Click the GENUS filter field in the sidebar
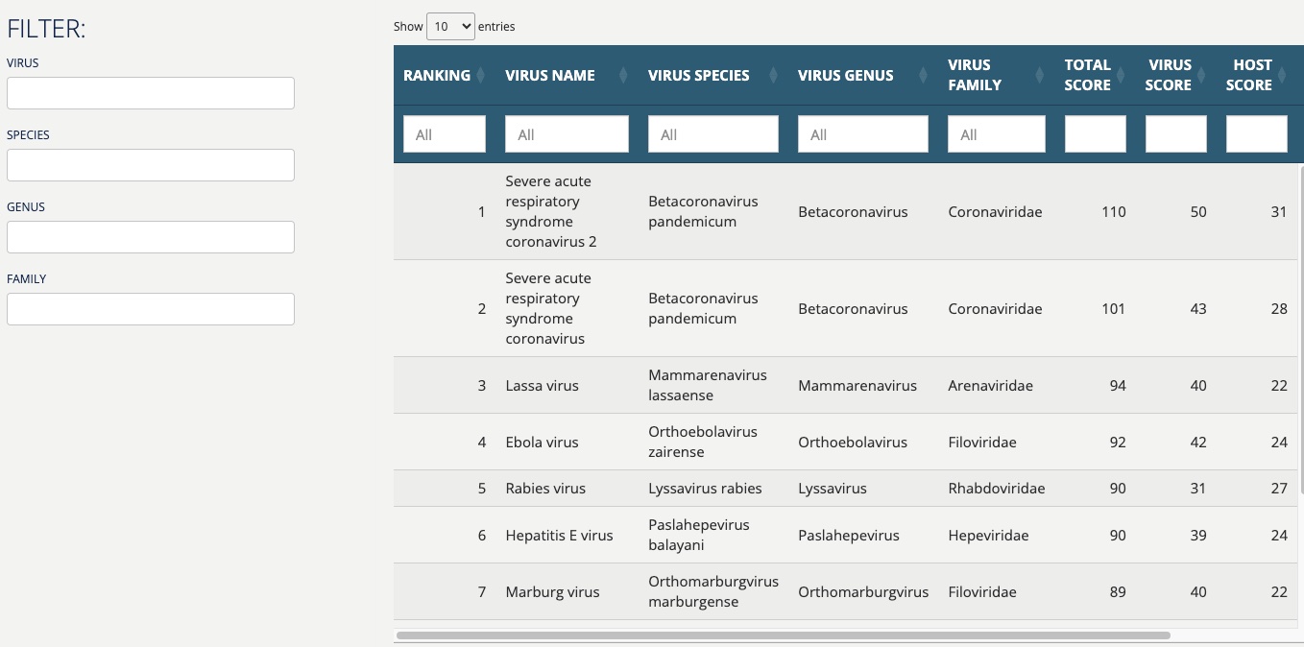The width and height of the screenshot is (1304, 647). 151,236
